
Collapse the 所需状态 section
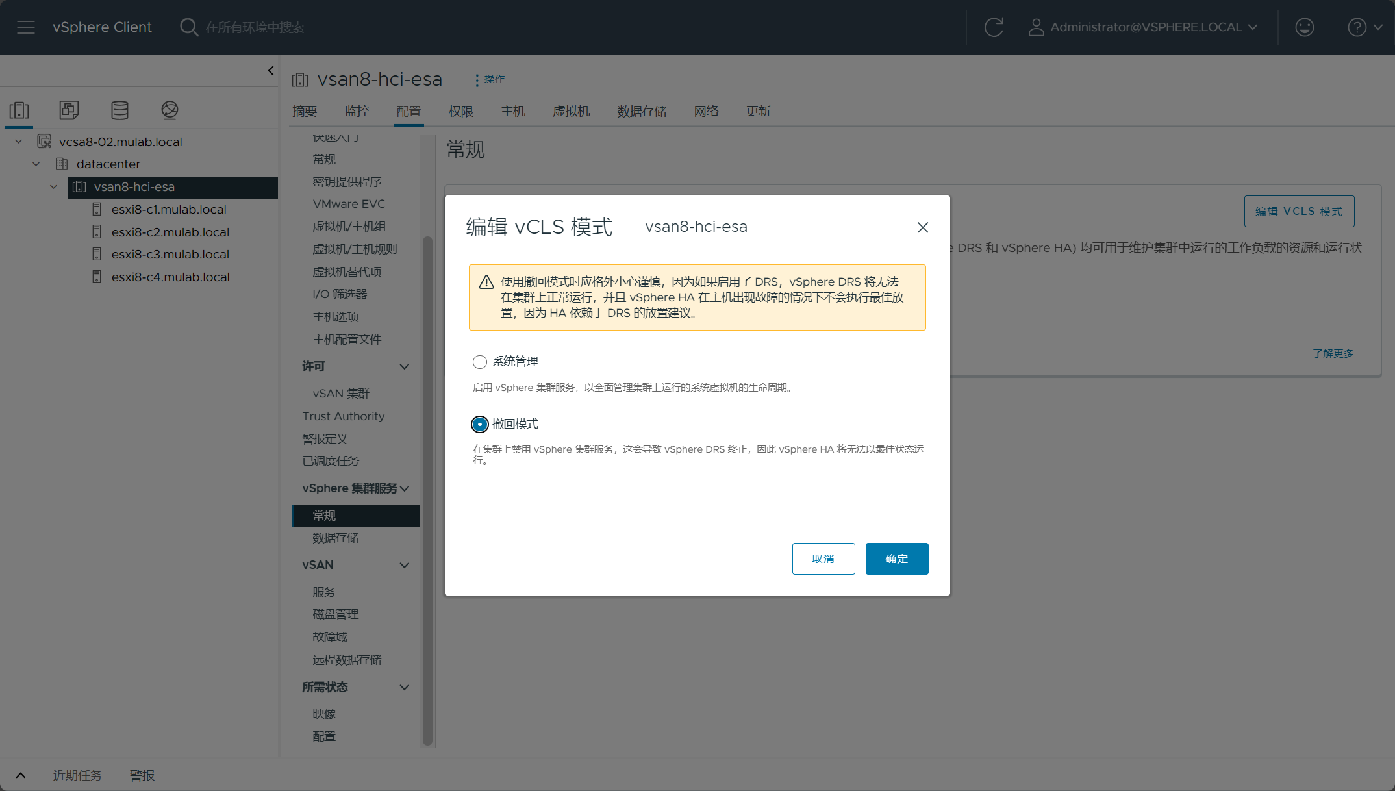click(404, 687)
